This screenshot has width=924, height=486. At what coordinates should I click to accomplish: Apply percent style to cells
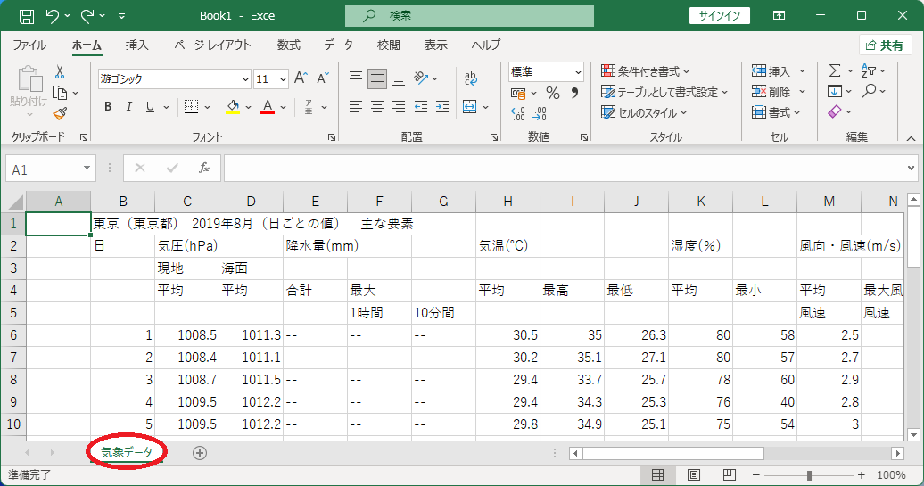click(x=552, y=93)
